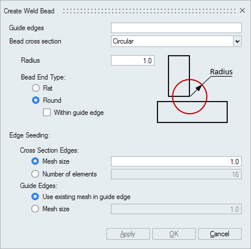Click the guide edges Mesh size field
The height and width of the screenshot is (249, 251).
pyautogui.click(x=176, y=209)
